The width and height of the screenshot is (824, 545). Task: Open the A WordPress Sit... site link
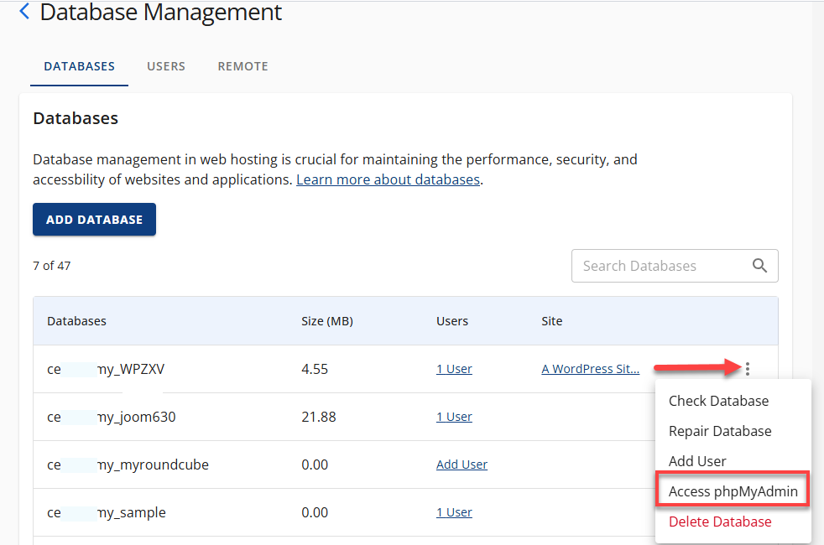(590, 368)
